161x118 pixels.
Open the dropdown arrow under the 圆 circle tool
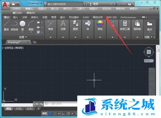[23, 32]
